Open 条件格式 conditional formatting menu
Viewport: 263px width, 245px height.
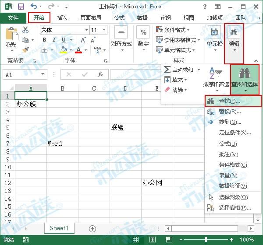(173, 30)
